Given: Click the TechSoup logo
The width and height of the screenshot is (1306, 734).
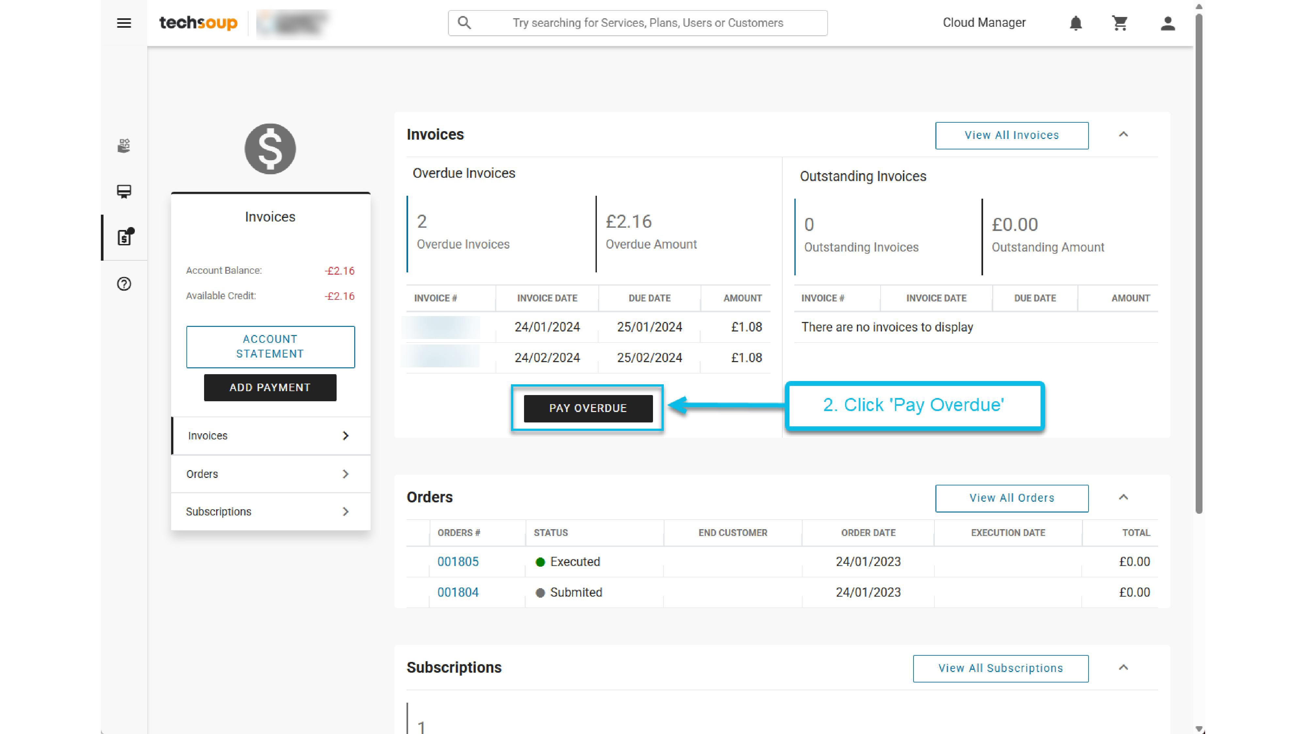Looking at the screenshot, I should [x=198, y=23].
